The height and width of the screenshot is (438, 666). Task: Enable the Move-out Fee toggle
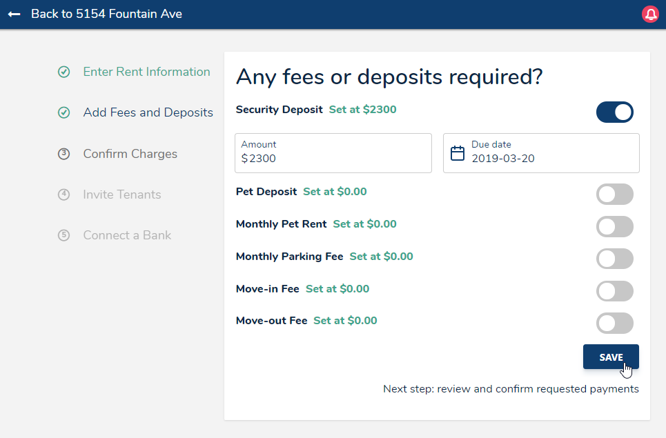tap(614, 323)
